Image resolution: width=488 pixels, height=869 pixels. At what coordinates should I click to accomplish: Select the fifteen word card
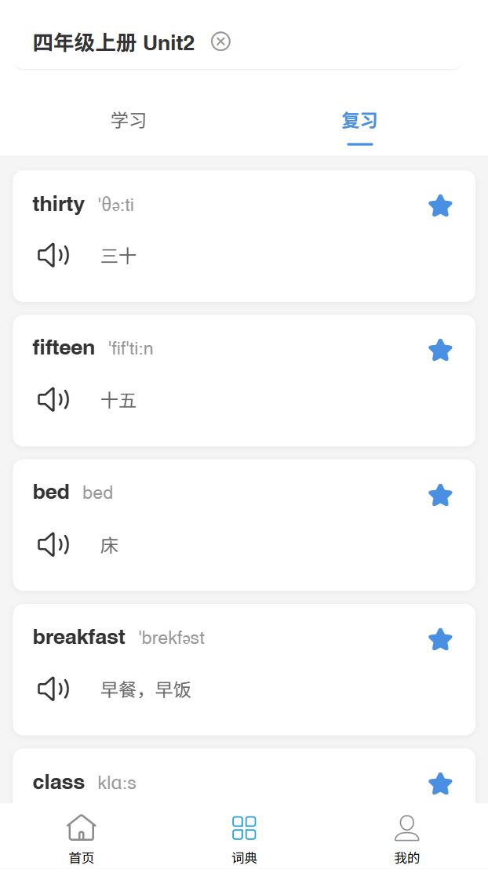(x=244, y=380)
